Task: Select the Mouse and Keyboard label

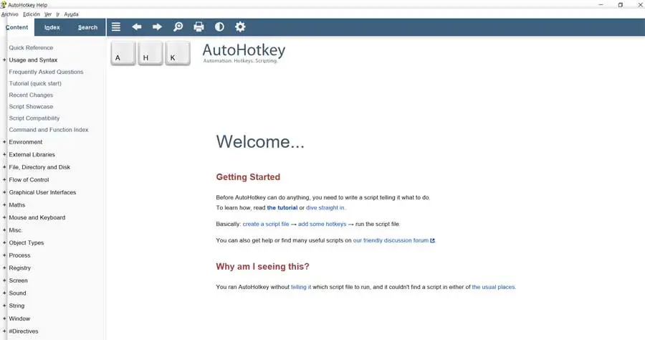Action: [x=37, y=217]
